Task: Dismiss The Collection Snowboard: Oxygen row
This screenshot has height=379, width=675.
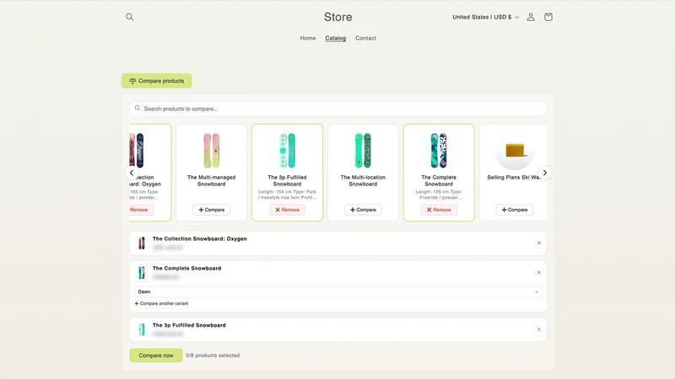Action: [539, 243]
